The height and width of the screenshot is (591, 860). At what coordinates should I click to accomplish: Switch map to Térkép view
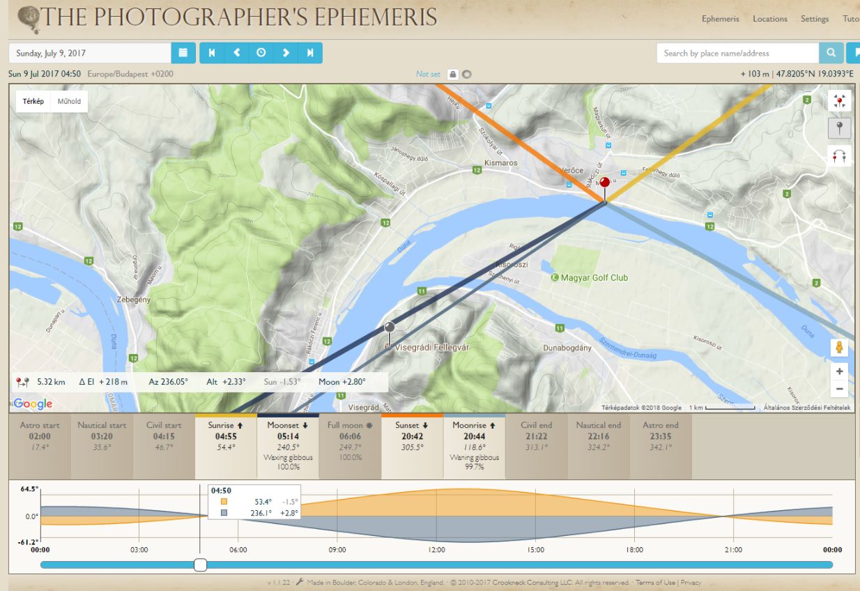point(33,101)
